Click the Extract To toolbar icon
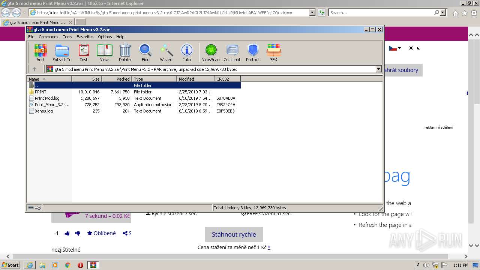Viewport: 480px width, 270px height. click(x=62, y=52)
